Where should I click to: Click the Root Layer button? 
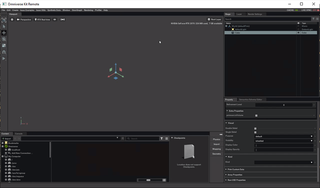click(214, 19)
